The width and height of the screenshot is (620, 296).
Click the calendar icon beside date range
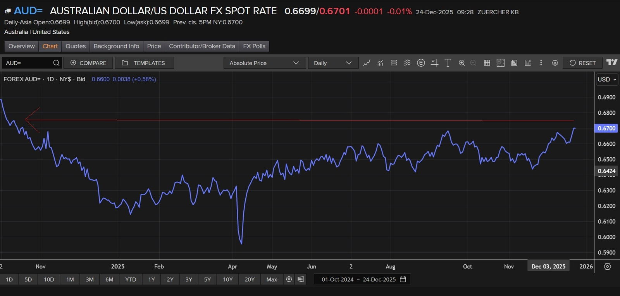point(403,279)
